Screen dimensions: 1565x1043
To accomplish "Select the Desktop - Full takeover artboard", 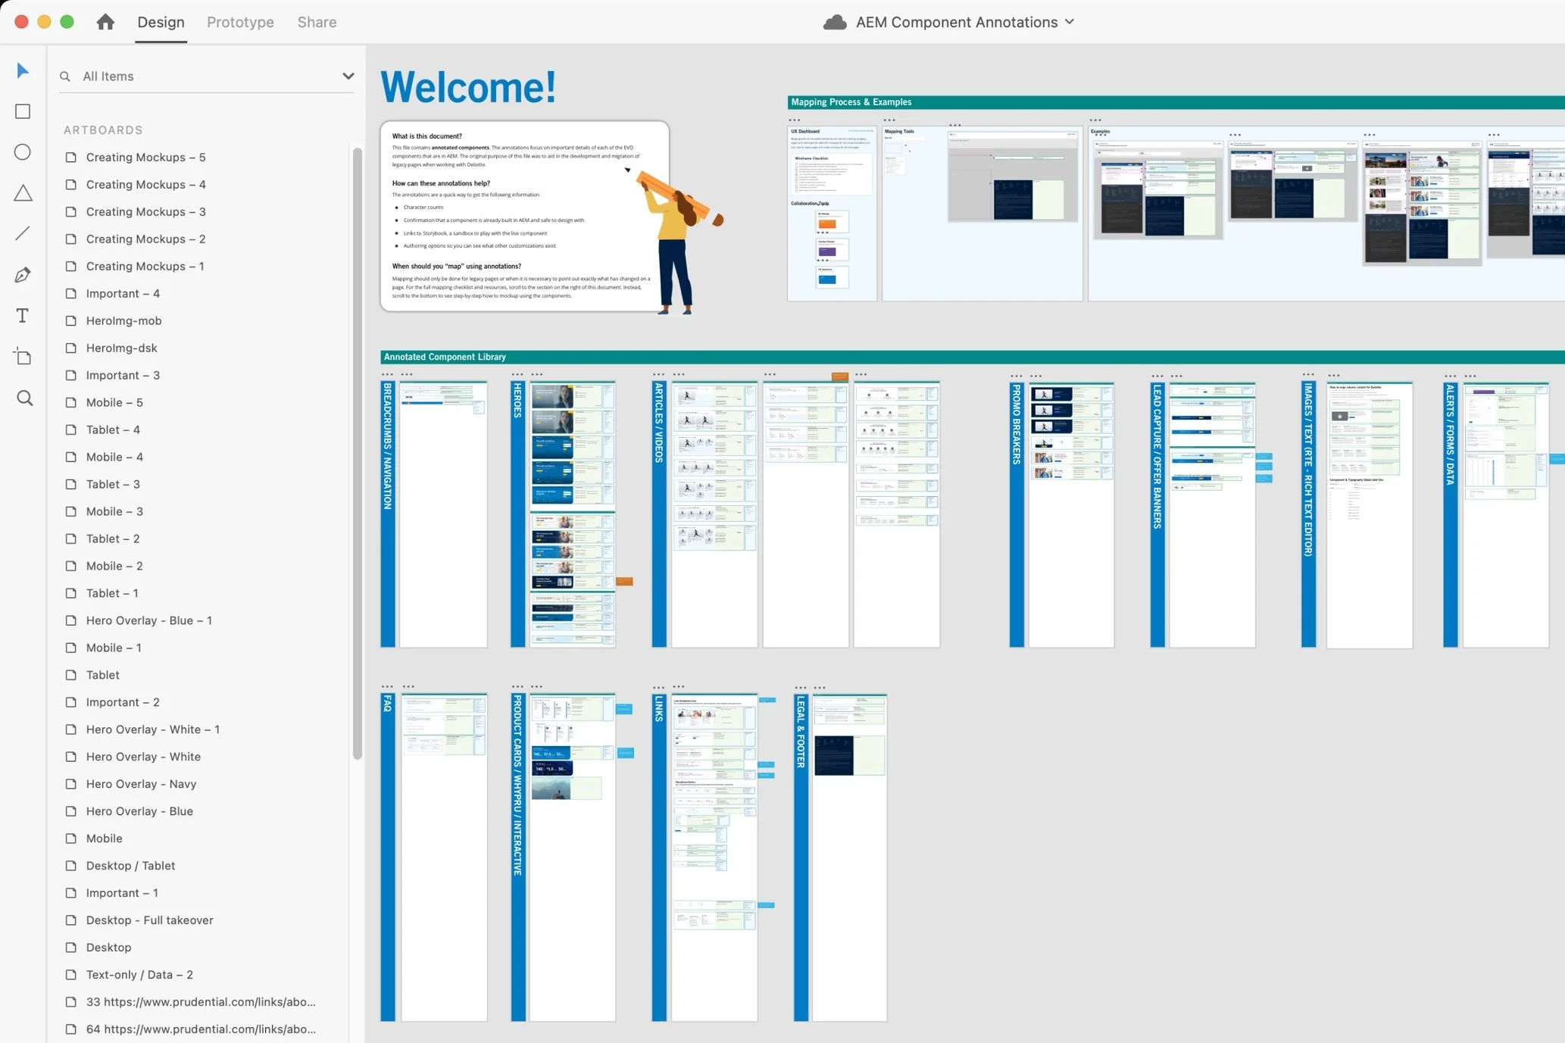I will point(149,920).
